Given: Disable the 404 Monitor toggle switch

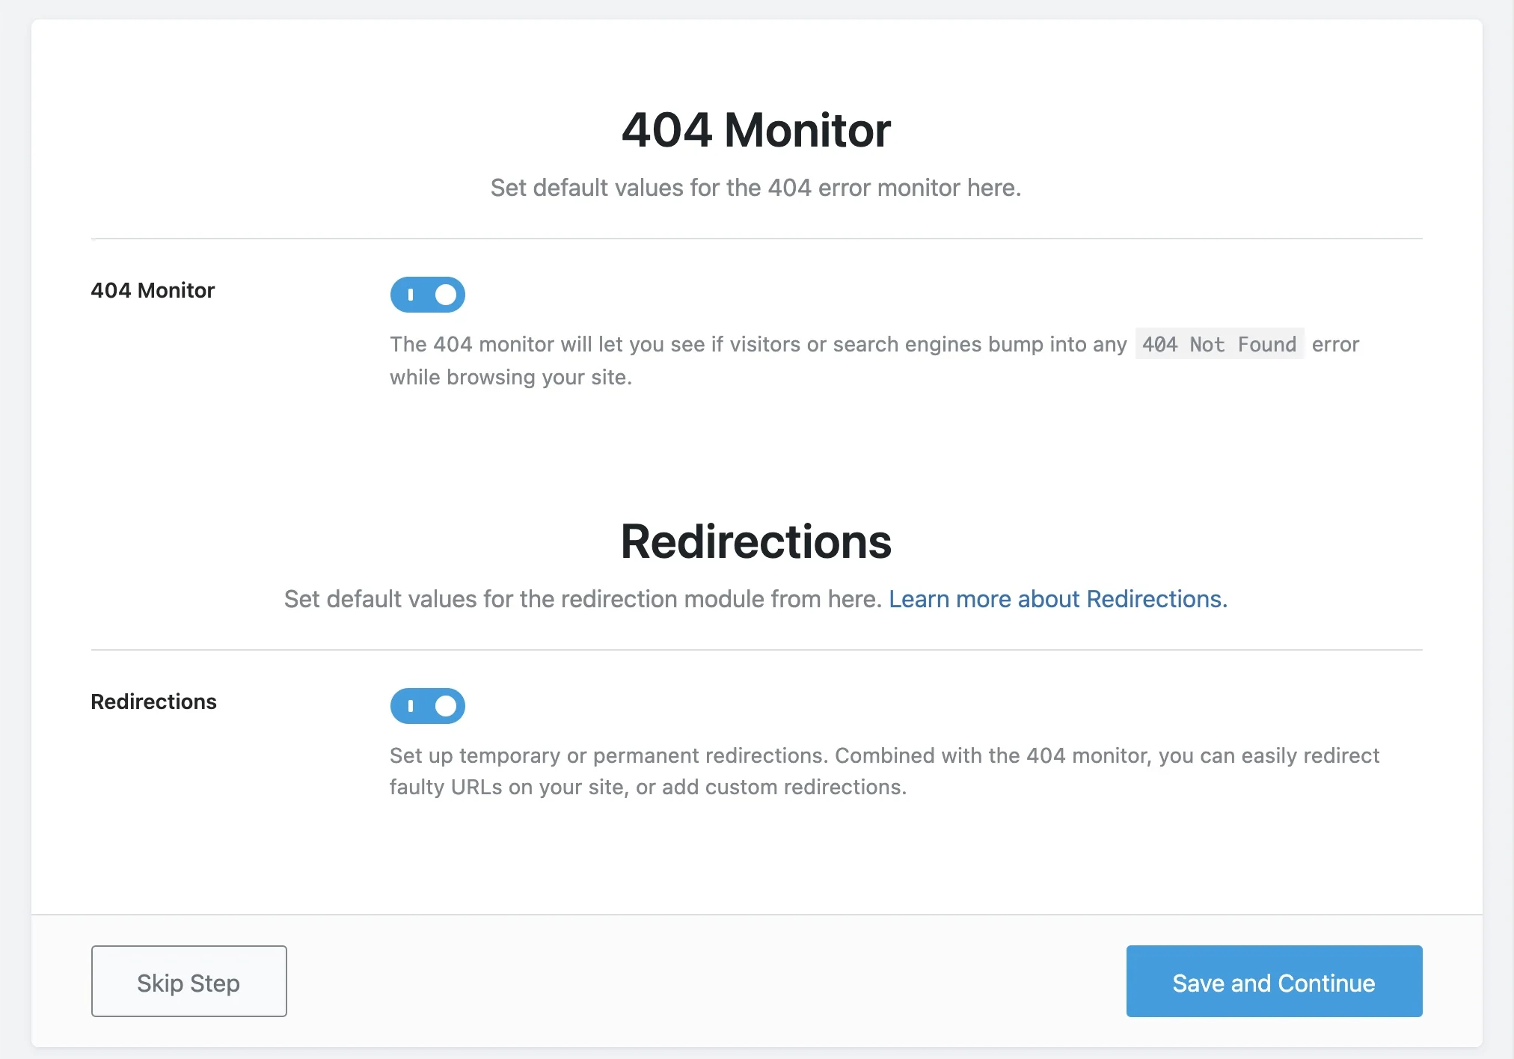Looking at the screenshot, I should pyautogui.click(x=427, y=295).
